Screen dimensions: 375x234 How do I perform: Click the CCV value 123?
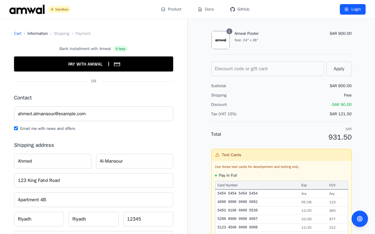333,202
